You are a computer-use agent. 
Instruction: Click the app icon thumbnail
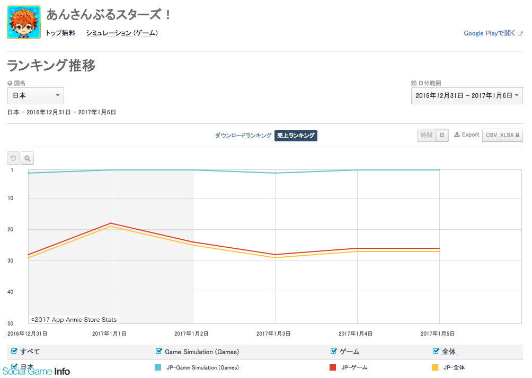24,22
